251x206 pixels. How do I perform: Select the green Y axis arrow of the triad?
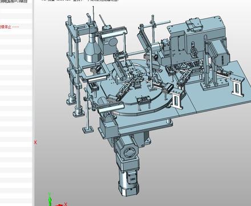click(50, 199)
